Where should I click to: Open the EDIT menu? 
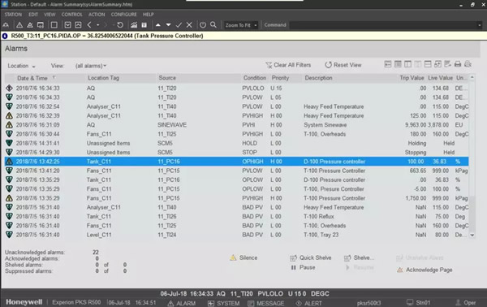point(33,15)
